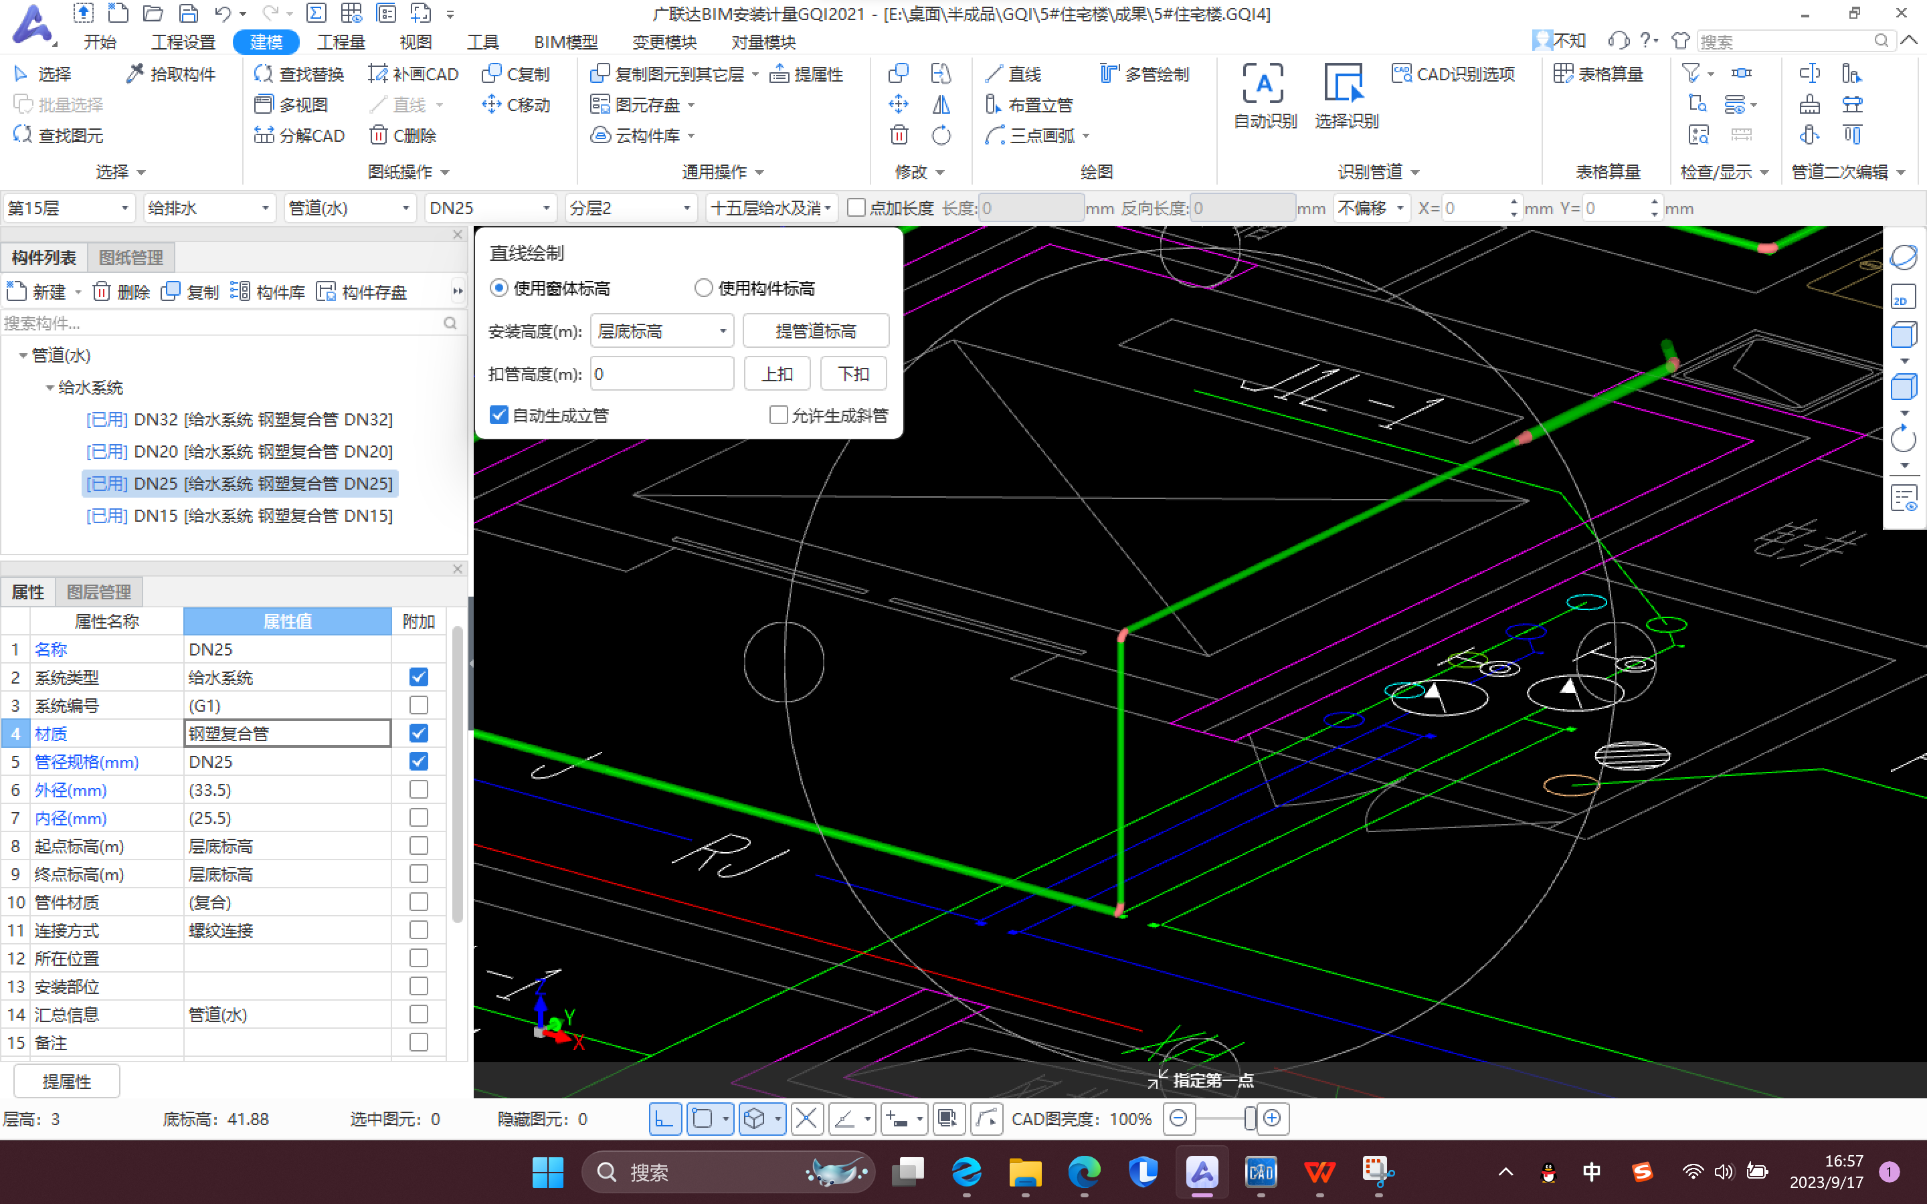The image size is (1927, 1204).
Task: Click the 上扣 button
Action: point(776,373)
